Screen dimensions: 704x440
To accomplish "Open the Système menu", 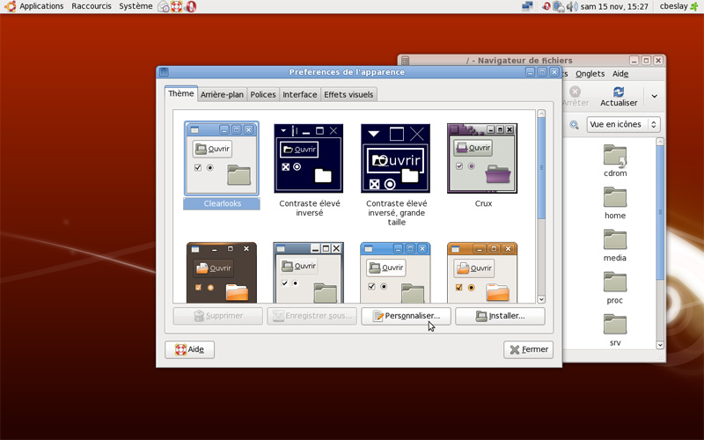I will pyautogui.click(x=136, y=6).
